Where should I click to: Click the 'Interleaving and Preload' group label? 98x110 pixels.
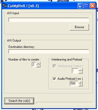pos(67,59)
